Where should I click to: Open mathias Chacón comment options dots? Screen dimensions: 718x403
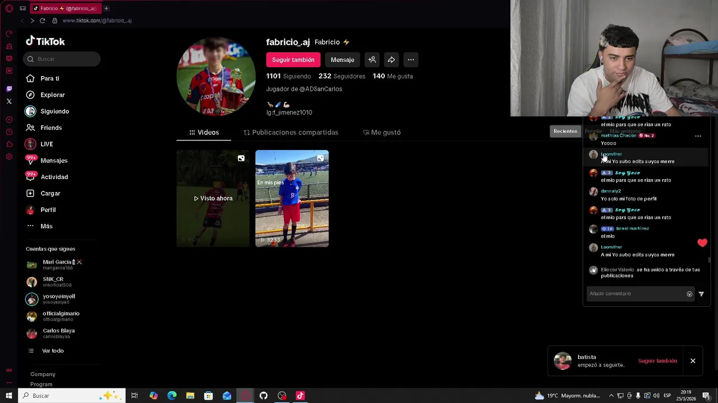(698, 136)
